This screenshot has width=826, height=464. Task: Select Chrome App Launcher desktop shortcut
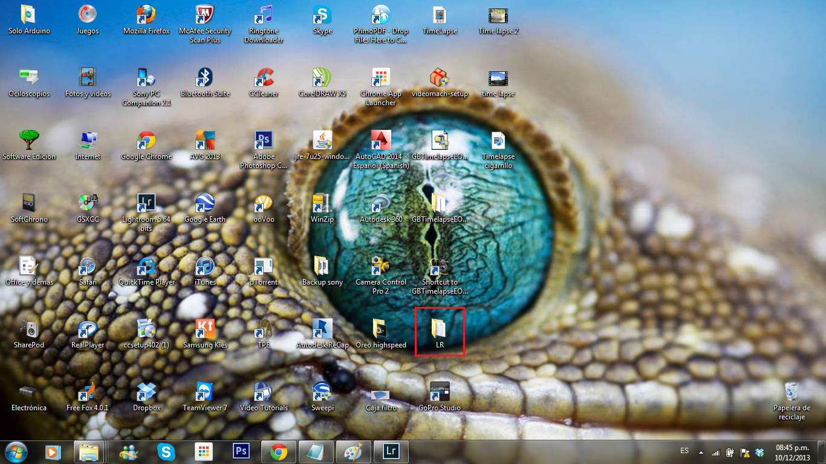click(x=381, y=87)
